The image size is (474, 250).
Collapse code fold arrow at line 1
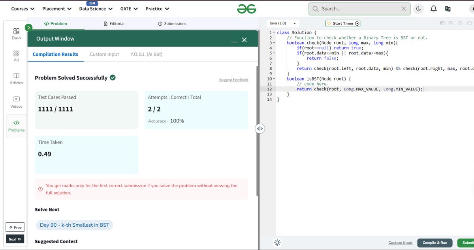(274, 32)
